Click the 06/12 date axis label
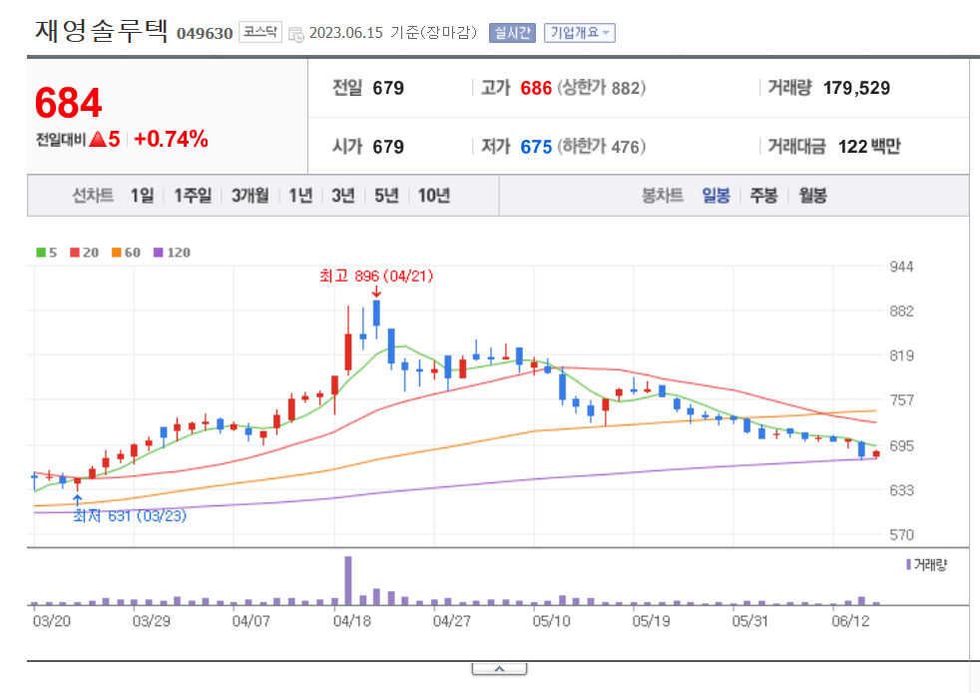This screenshot has width=980, height=693. coord(850,621)
